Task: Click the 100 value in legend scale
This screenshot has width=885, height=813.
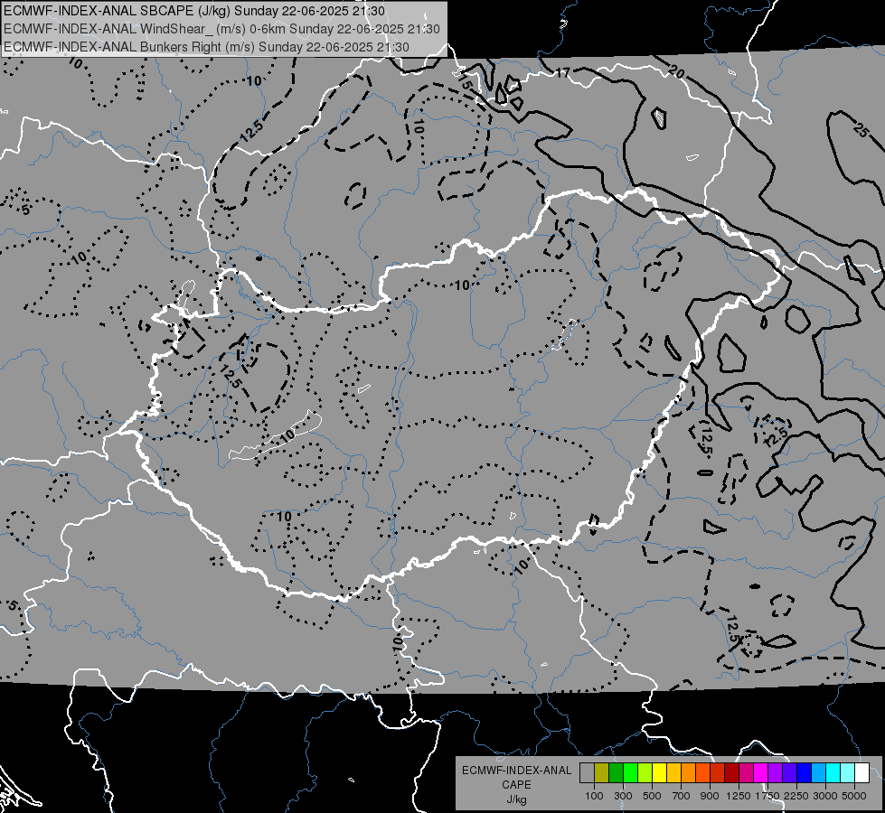Action: (594, 796)
